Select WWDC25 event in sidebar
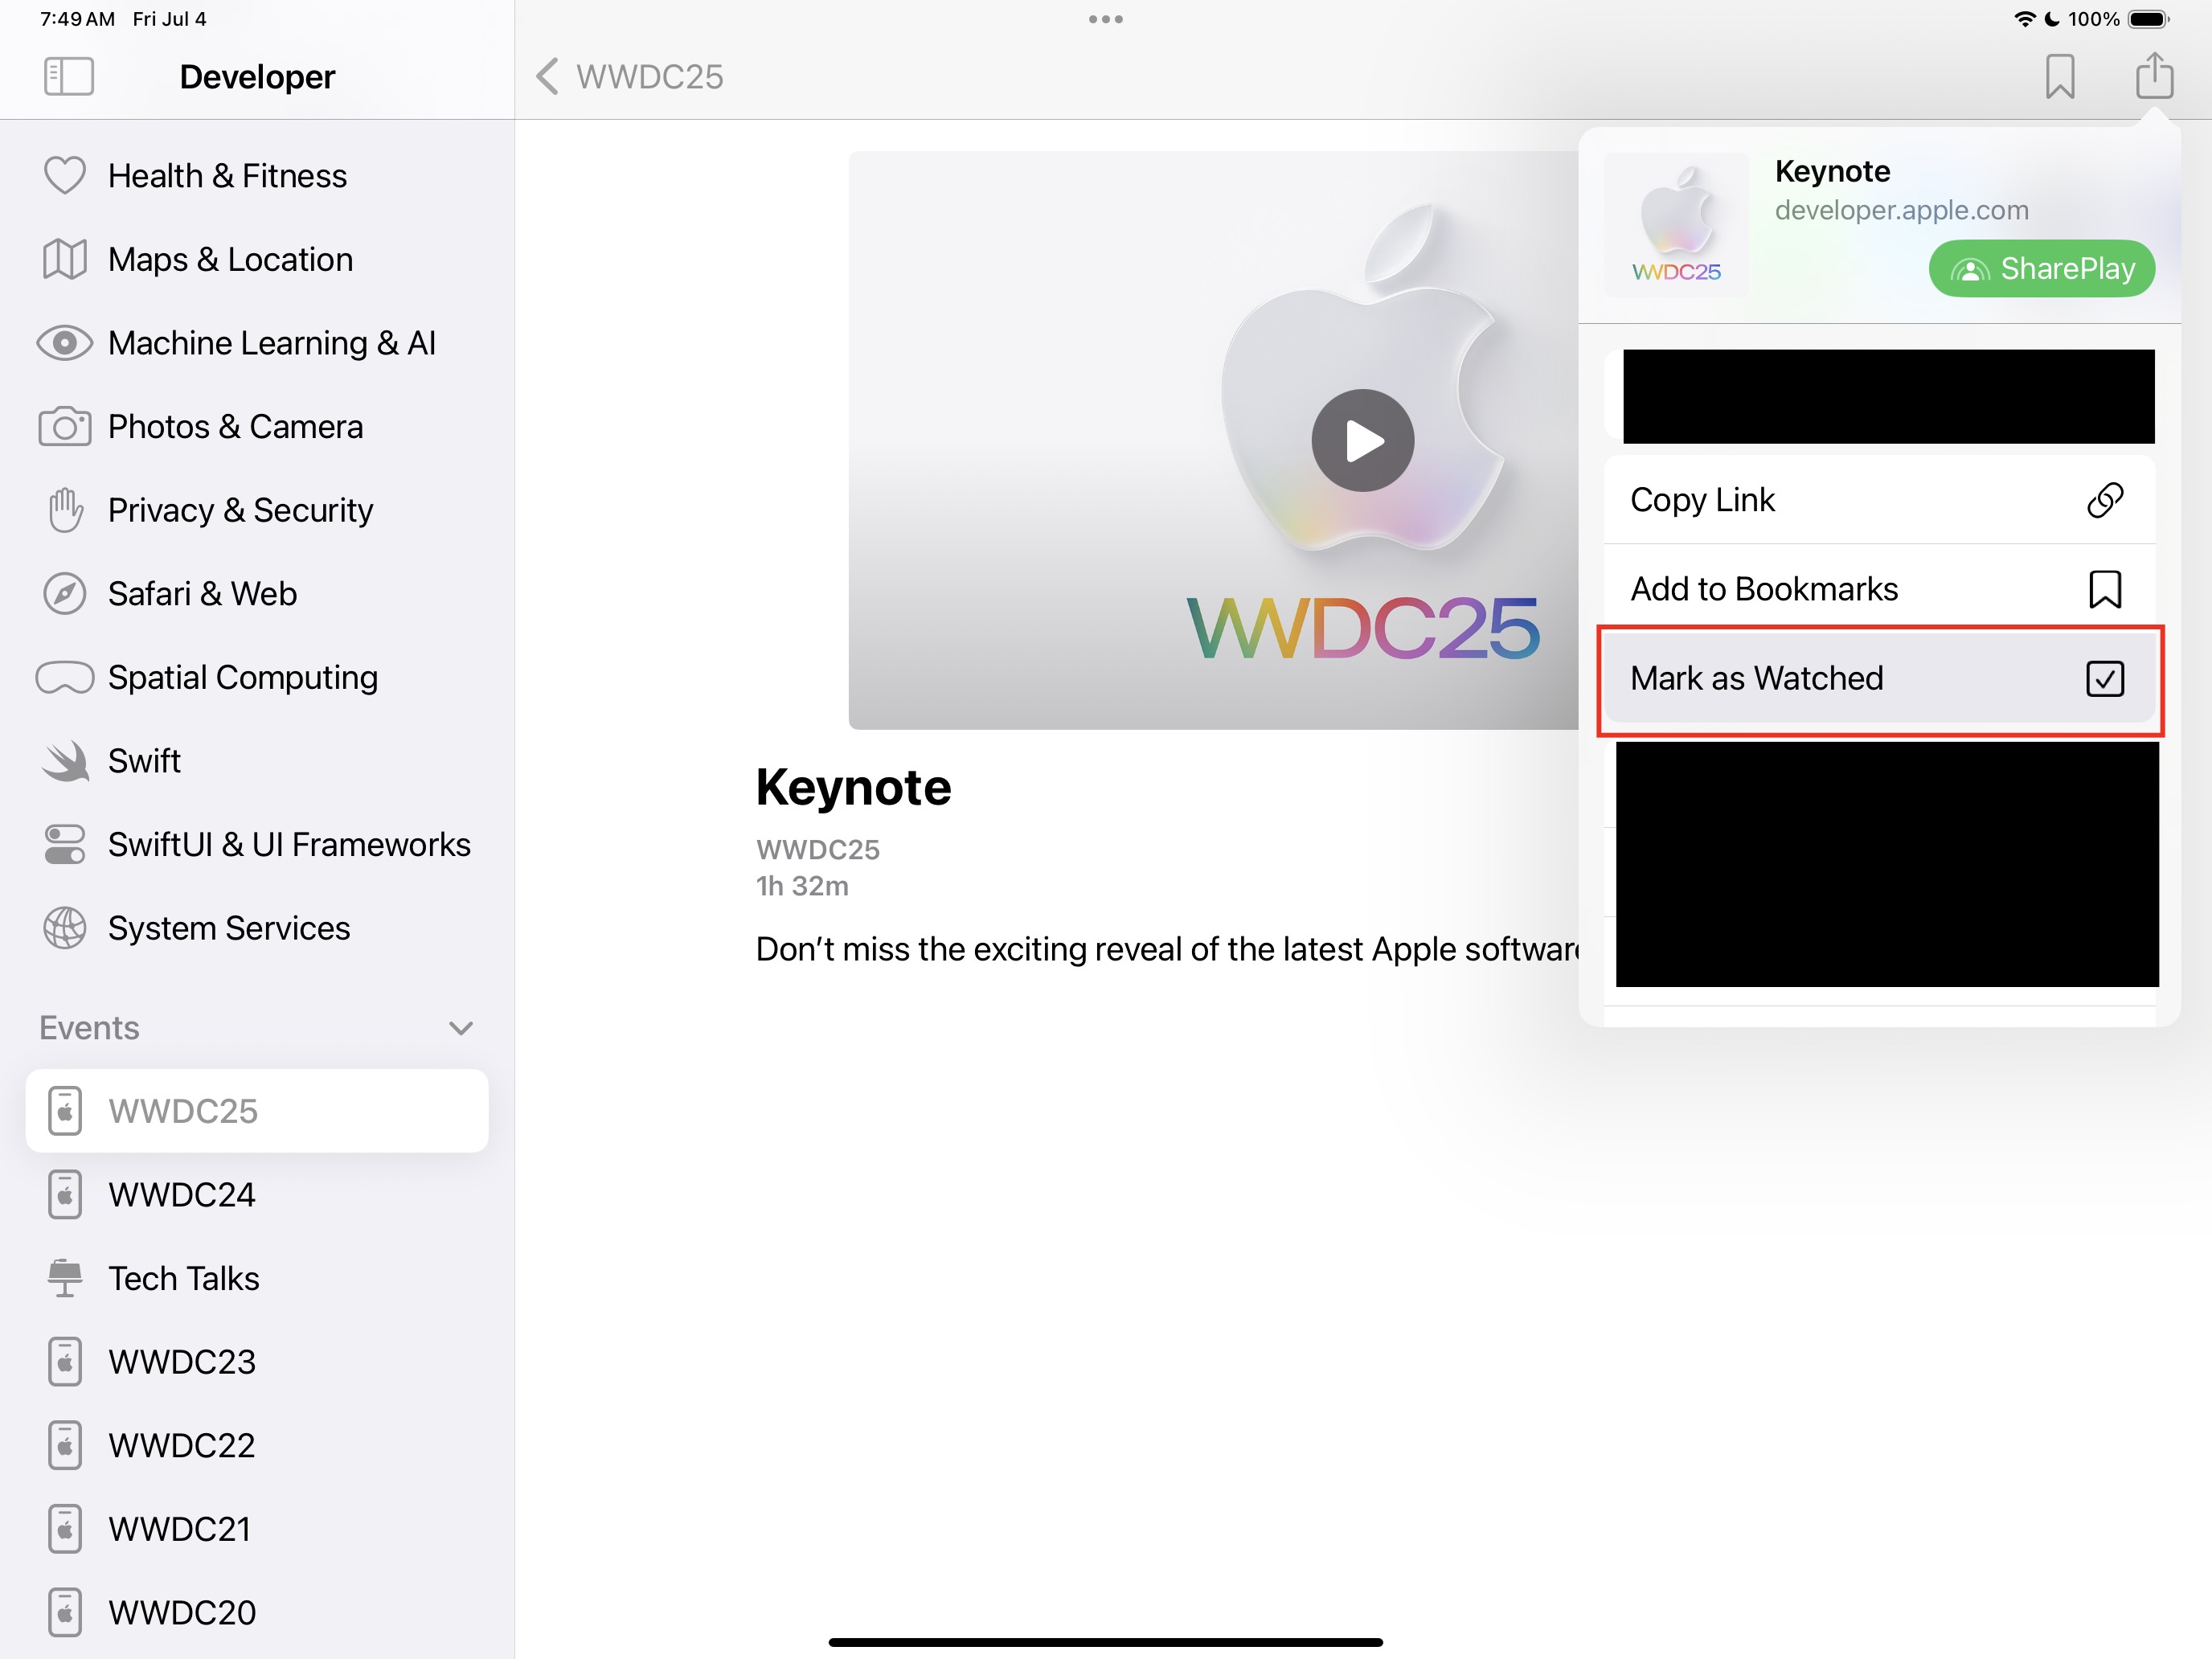 tap(257, 1111)
